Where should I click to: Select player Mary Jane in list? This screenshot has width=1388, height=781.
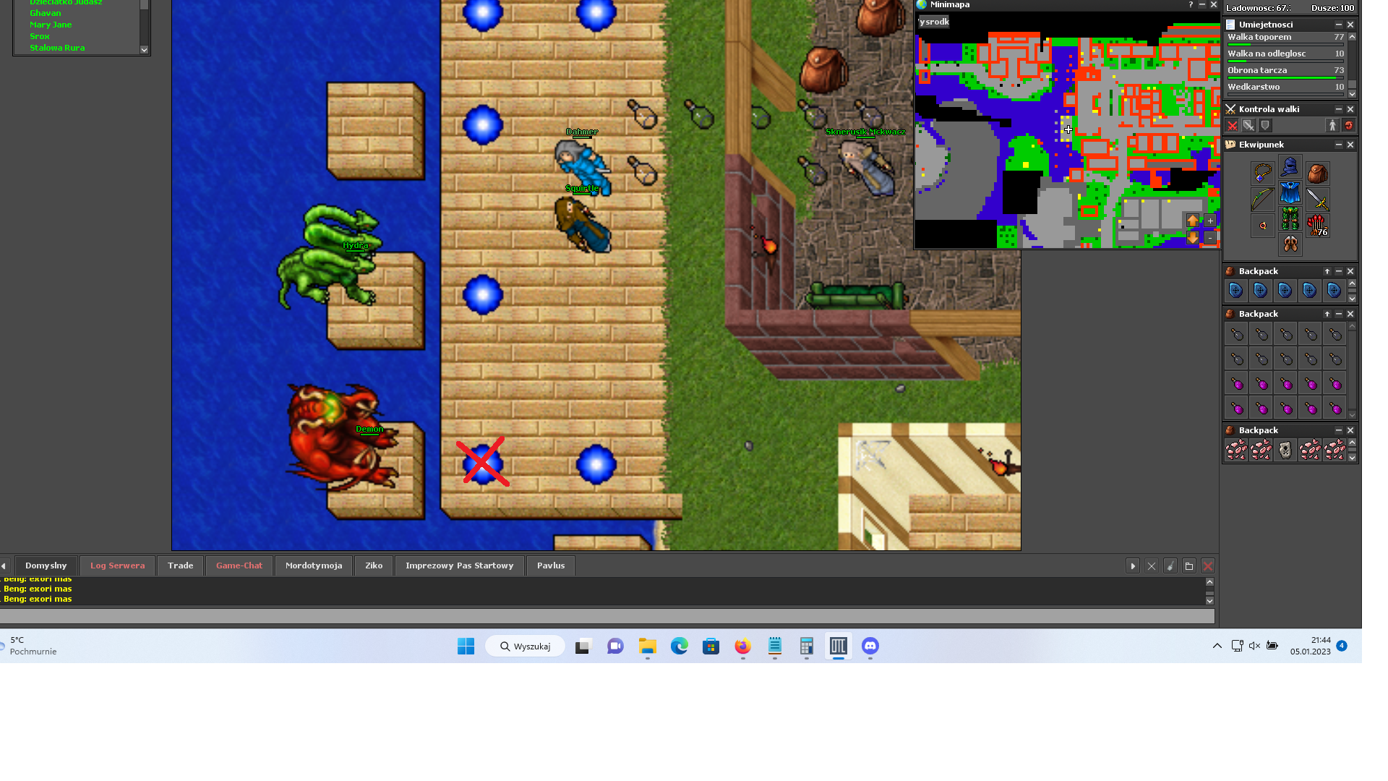pyautogui.click(x=51, y=25)
